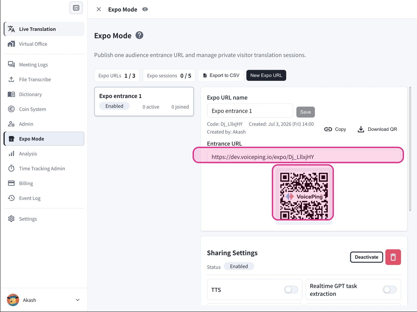The image size is (417, 312).
Task: Close the Expo Mode panel with X
Action: 99,9
